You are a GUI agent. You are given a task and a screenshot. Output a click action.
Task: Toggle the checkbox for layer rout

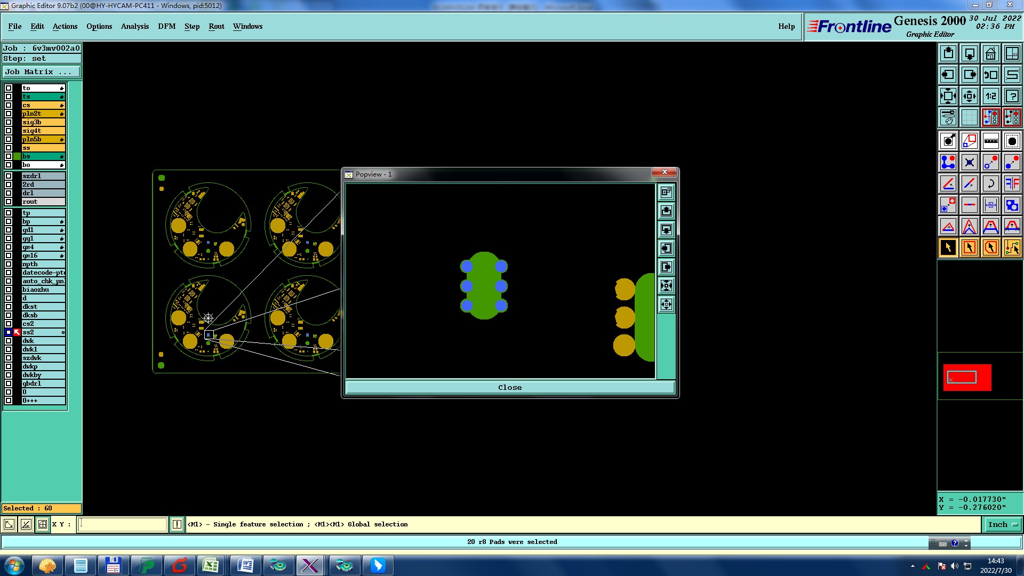pyautogui.click(x=9, y=202)
